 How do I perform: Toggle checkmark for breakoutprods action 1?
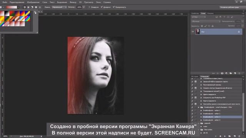[x=192, y=110]
